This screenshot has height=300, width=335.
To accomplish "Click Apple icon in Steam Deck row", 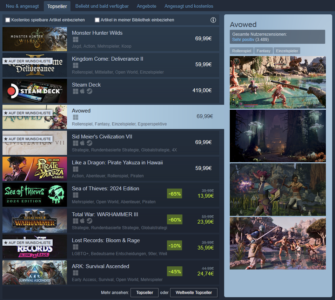I will (x=82, y=91).
